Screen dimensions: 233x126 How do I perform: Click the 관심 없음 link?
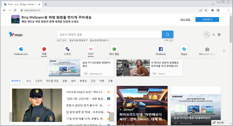(185, 19)
